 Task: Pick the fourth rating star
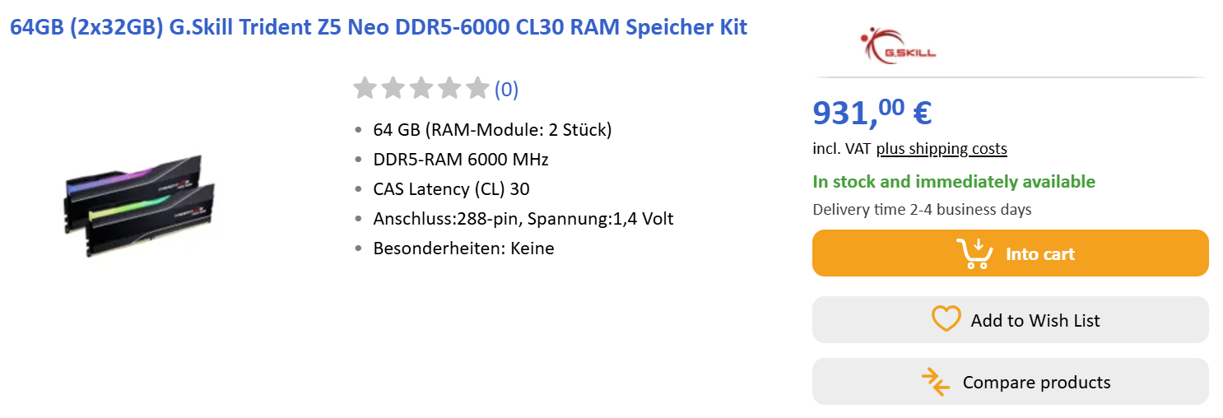[x=449, y=88]
